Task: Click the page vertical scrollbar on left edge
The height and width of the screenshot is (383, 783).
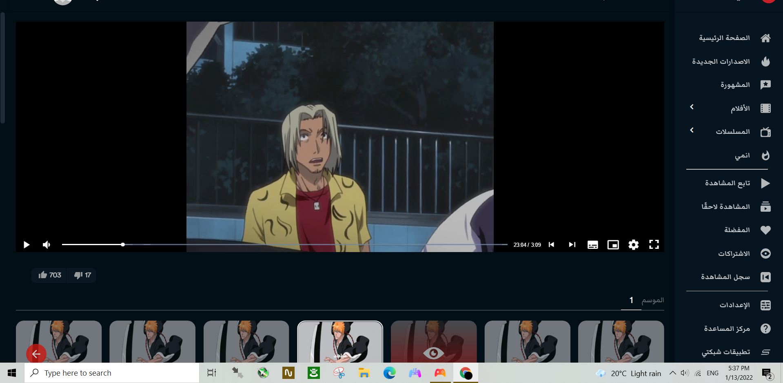Action: point(3,68)
